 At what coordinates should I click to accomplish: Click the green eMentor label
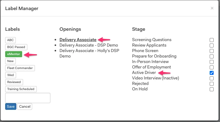tap(14, 54)
